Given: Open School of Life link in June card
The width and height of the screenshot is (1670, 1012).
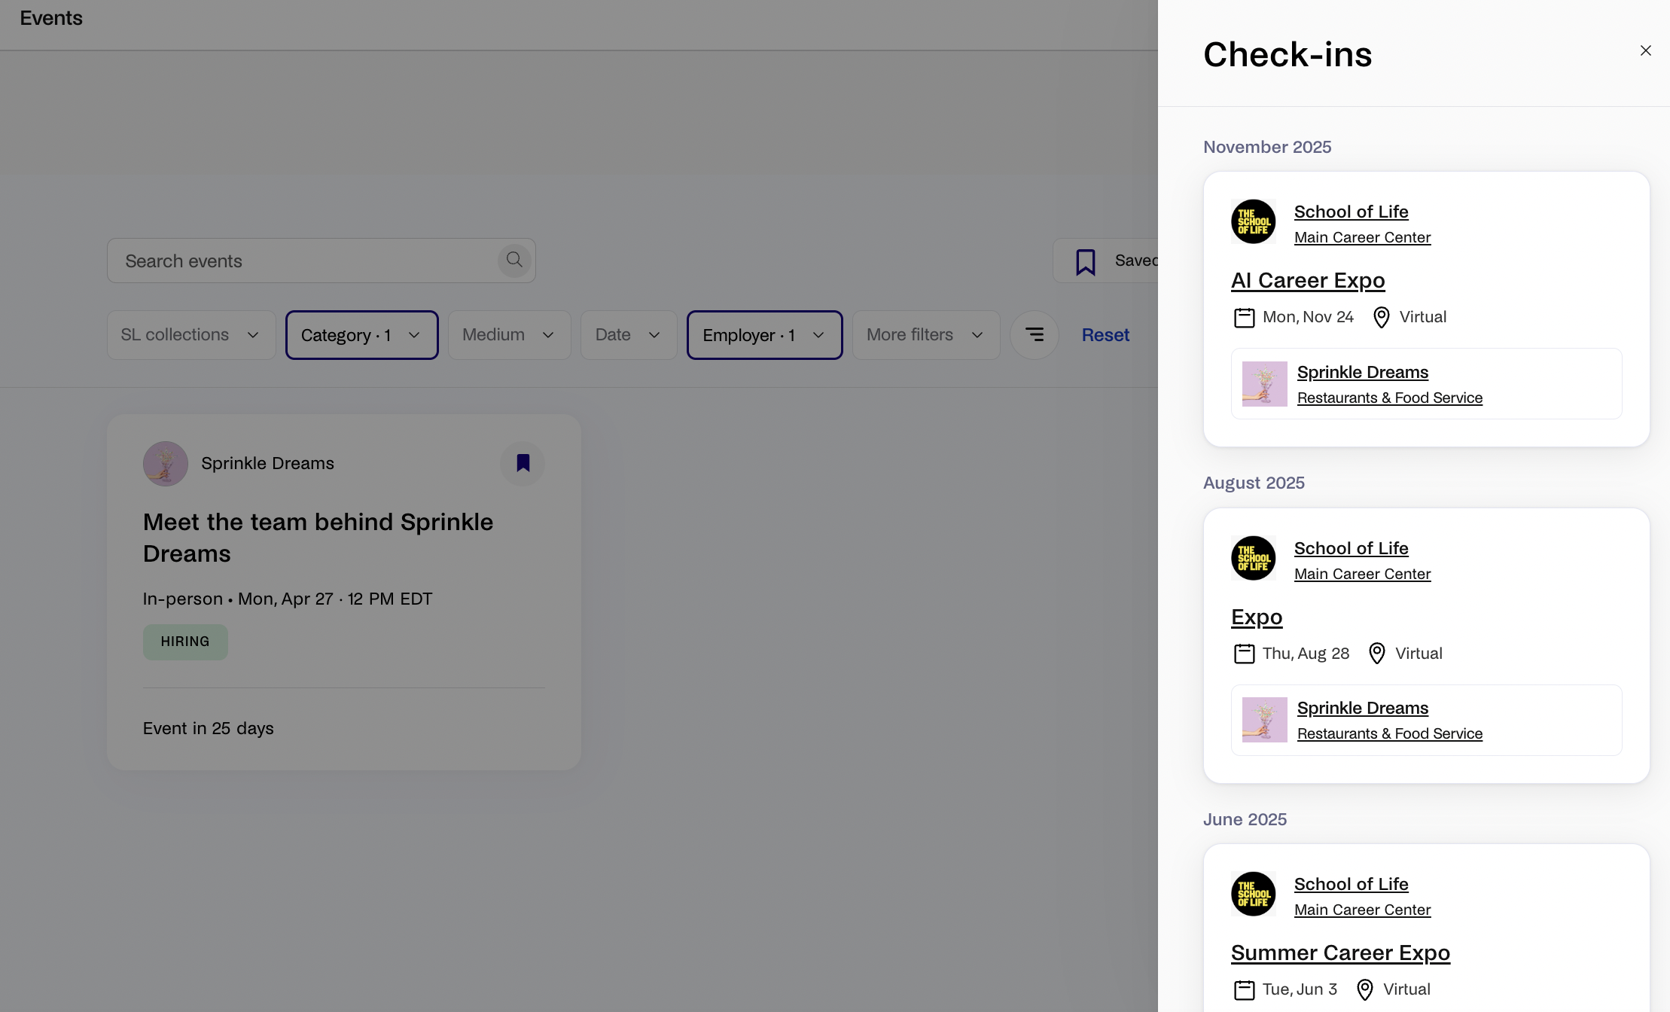Looking at the screenshot, I should (1352, 884).
